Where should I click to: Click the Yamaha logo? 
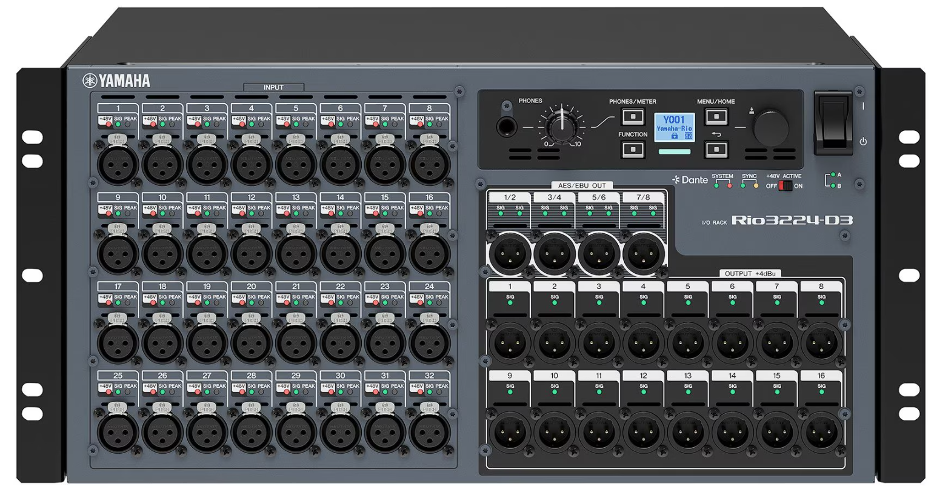[x=116, y=81]
